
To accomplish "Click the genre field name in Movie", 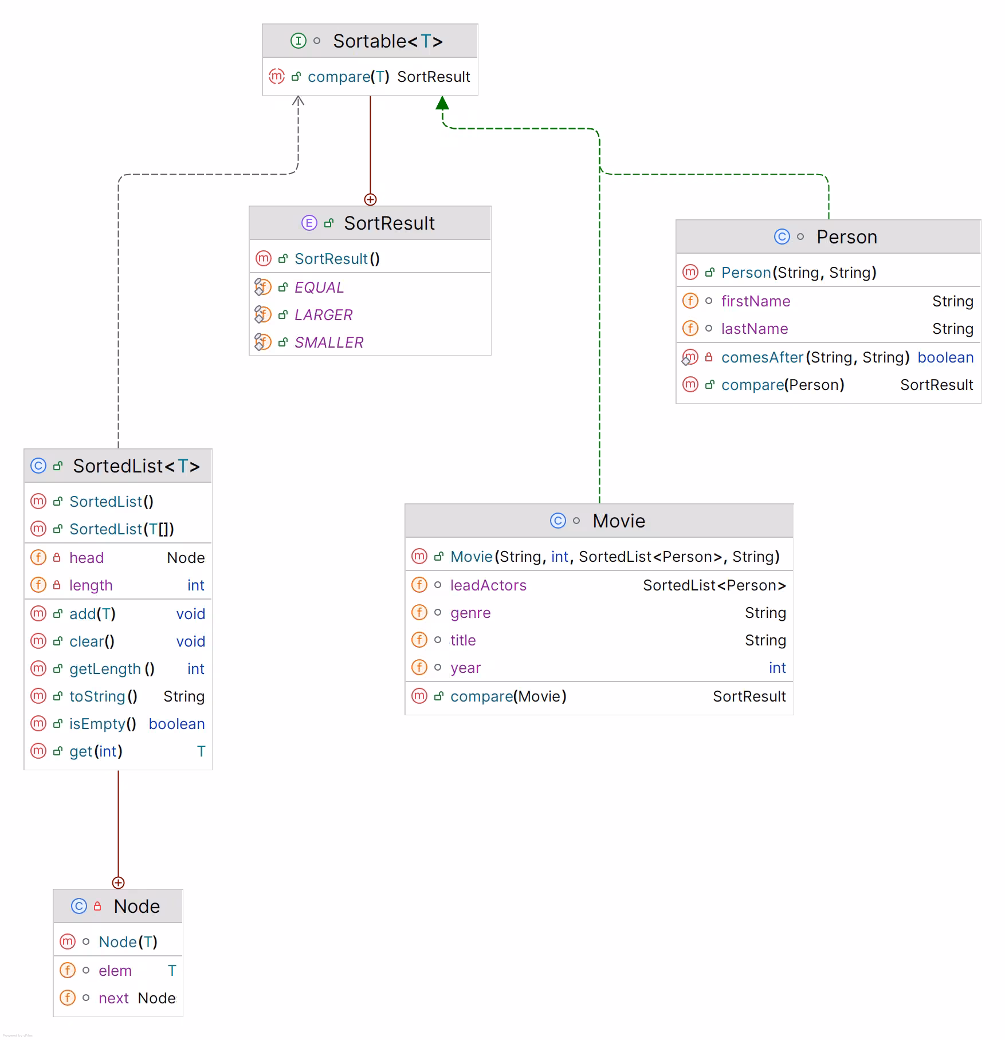I will click(470, 613).
